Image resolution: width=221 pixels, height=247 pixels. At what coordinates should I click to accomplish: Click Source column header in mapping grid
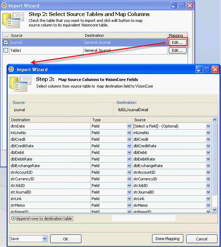[x=172, y=120]
